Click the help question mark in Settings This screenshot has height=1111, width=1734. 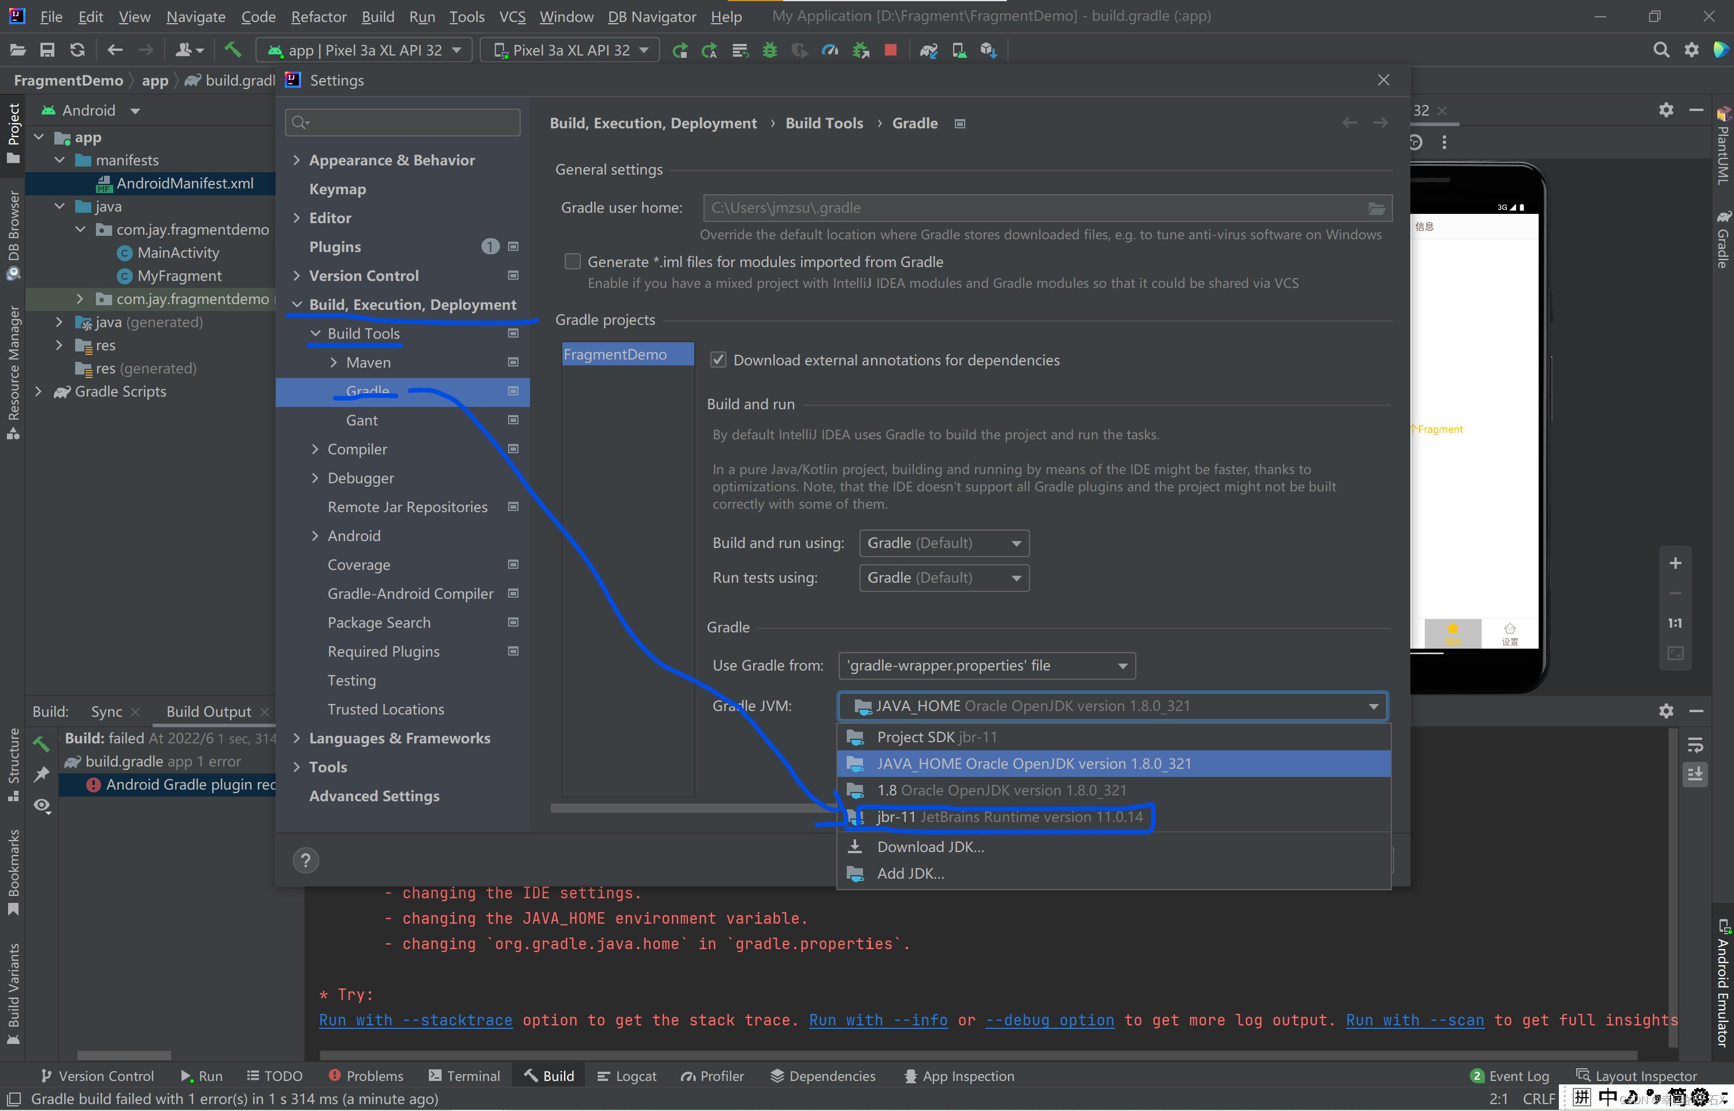coord(305,860)
